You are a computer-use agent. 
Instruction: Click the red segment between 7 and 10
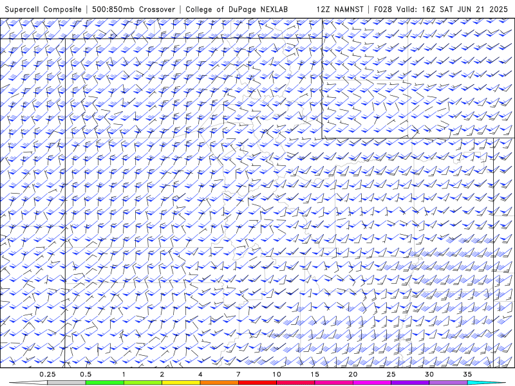point(257,383)
